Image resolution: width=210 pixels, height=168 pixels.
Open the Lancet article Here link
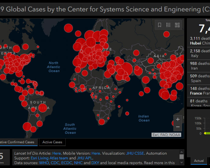pyautogui.click(x=57, y=153)
